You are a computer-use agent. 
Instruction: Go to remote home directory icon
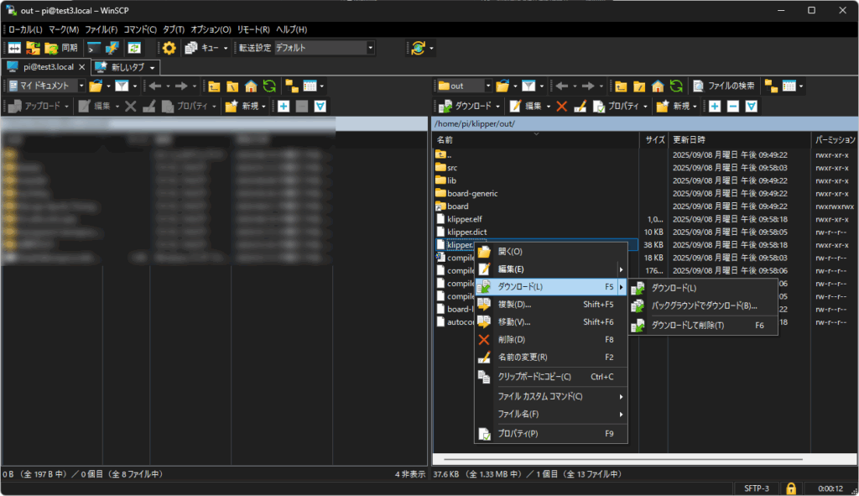point(659,86)
